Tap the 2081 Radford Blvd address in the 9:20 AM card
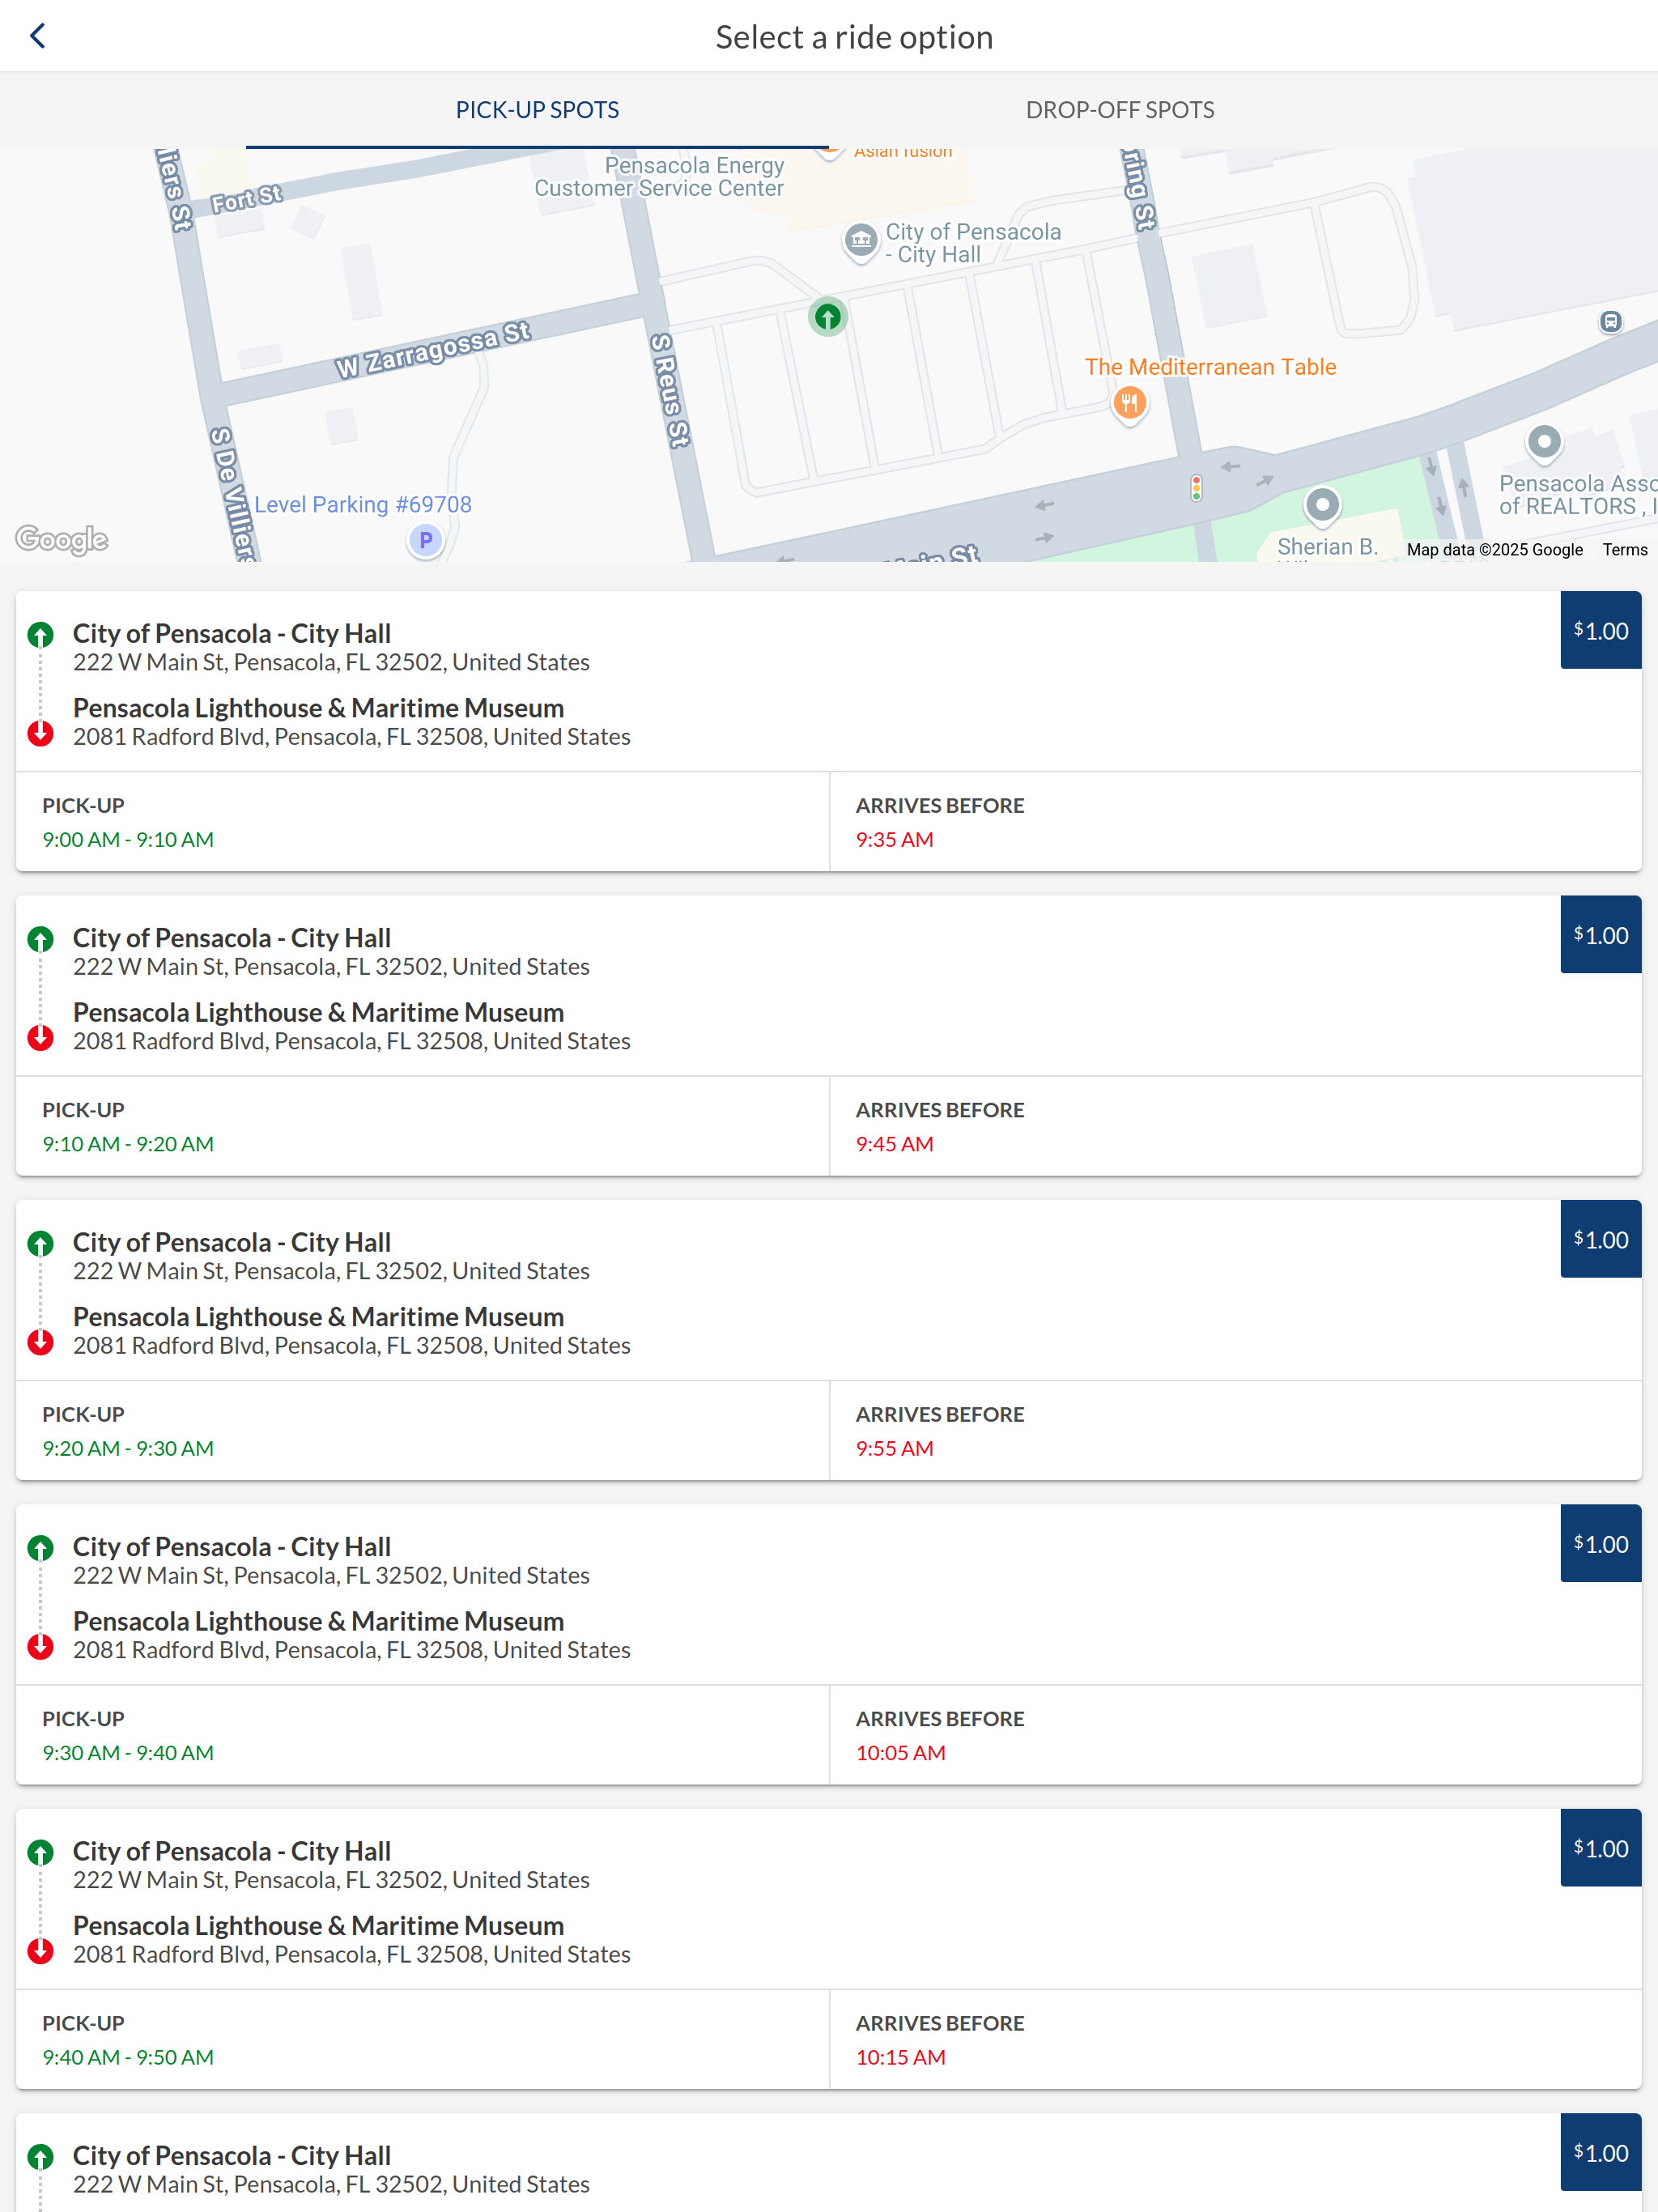Image resolution: width=1658 pixels, height=2212 pixels. point(351,1346)
